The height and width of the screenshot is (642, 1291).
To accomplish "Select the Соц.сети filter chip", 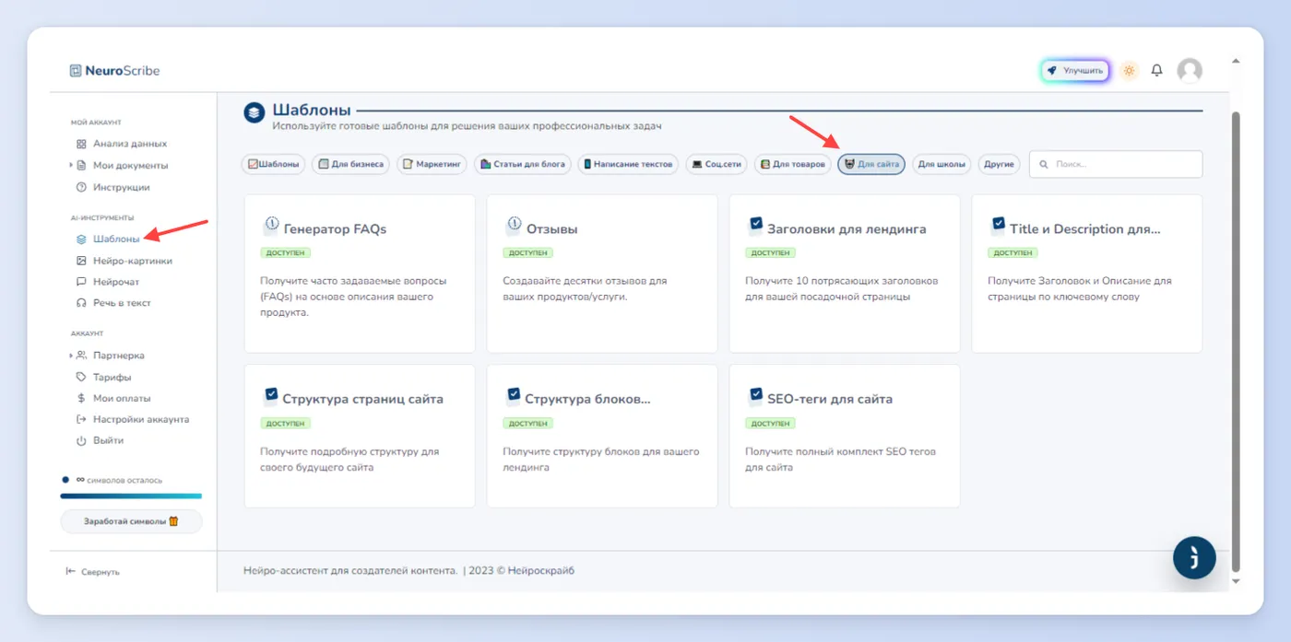I will [x=717, y=164].
